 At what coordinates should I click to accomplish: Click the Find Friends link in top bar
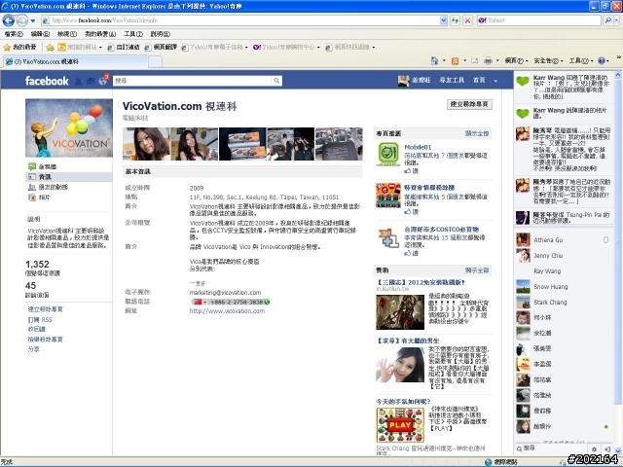[x=452, y=81]
